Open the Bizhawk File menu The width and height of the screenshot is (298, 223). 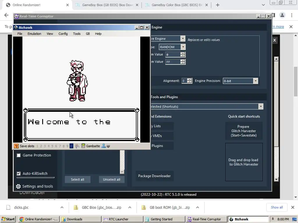click(x=20, y=34)
